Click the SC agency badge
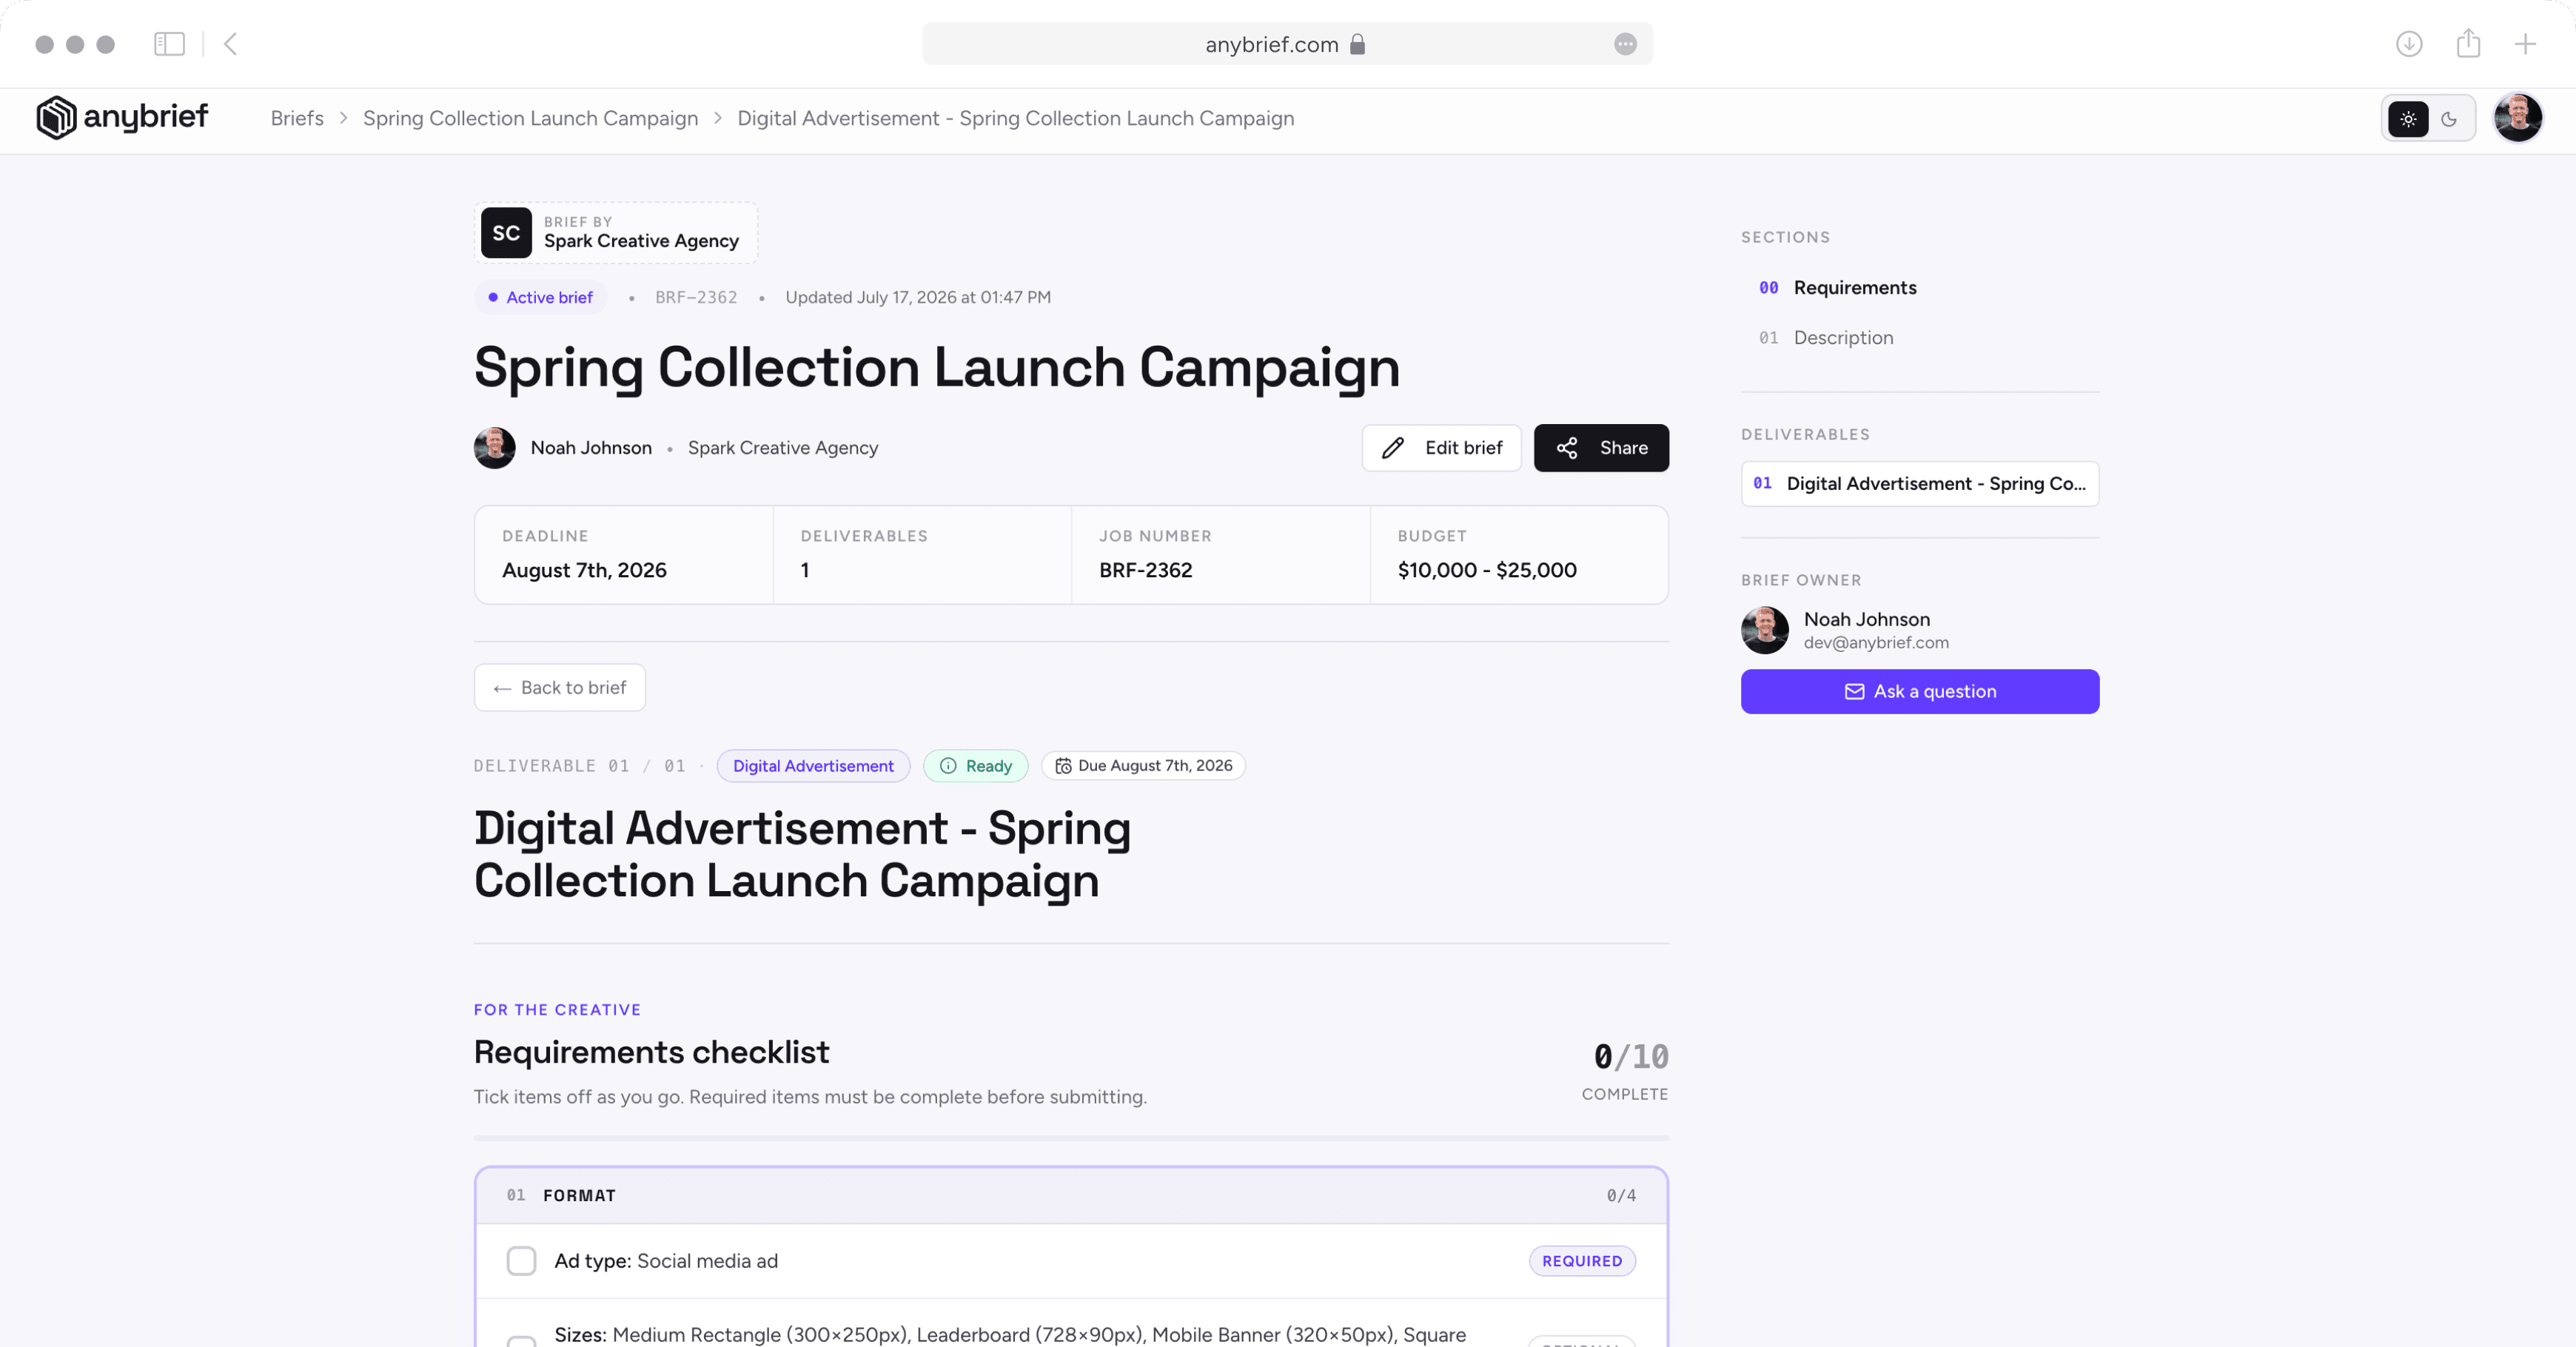The height and width of the screenshot is (1347, 2576). (506, 233)
